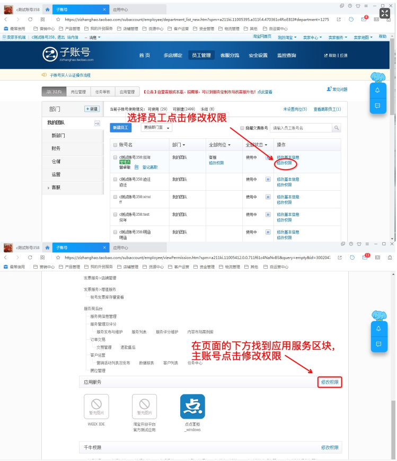Click the open-external icon after the top window URL
Screen dimensions: 397x461
(339, 20)
